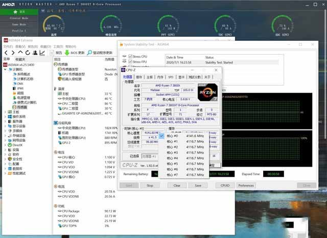This screenshot has height=238, width=327.
Task: Click the Elapsed Time display field
Action: point(273,174)
